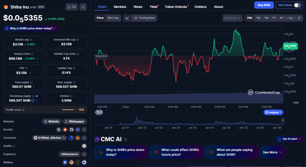This screenshot has width=306, height=167.
Task: Open the Discord social link icon
Action: [x=78, y=130]
